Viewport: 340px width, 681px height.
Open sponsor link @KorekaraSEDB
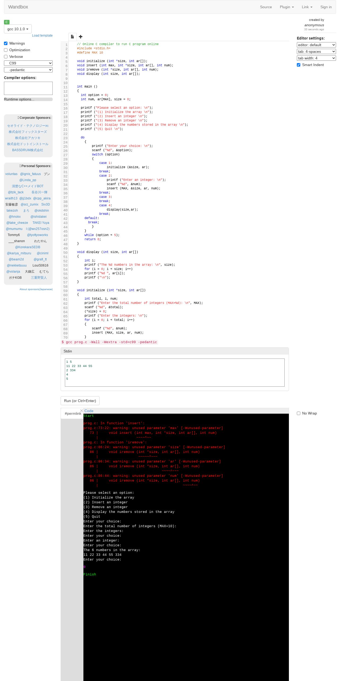28,247
